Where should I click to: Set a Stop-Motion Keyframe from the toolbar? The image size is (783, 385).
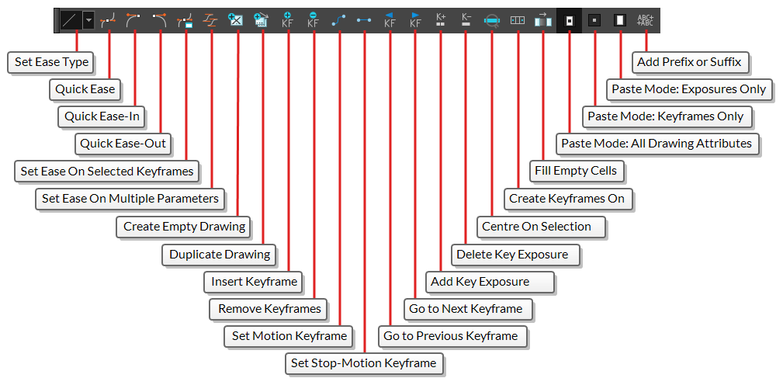(x=364, y=20)
